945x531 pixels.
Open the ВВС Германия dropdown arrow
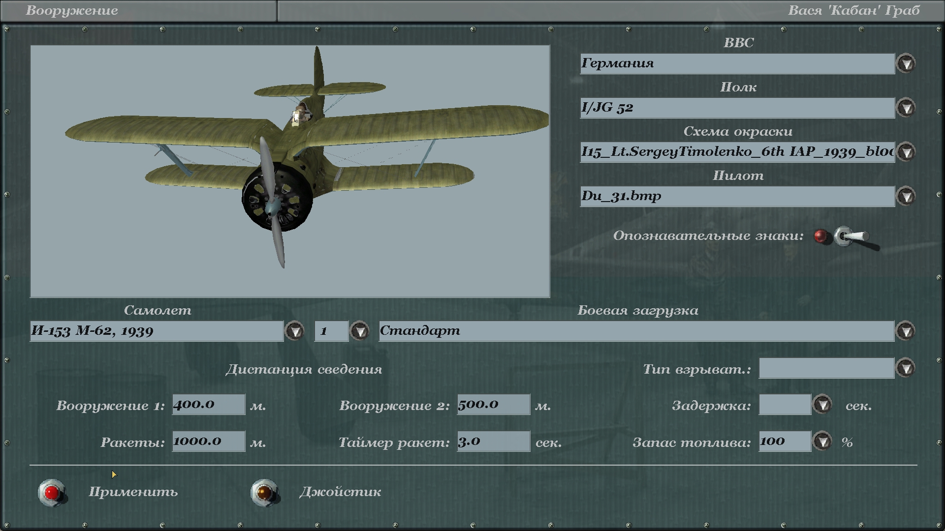[x=906, y=64]
